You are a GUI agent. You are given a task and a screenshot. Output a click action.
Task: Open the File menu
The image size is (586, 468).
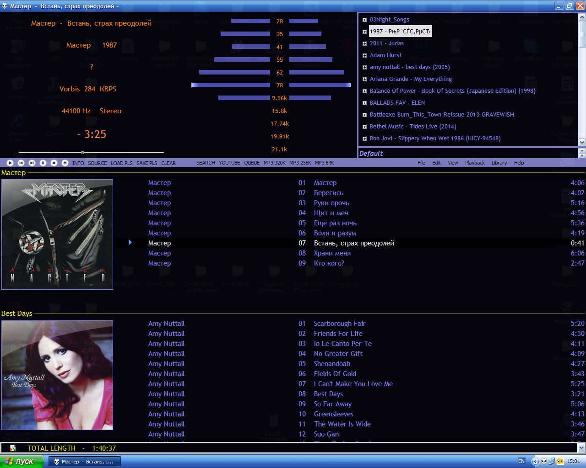[421, 163]
